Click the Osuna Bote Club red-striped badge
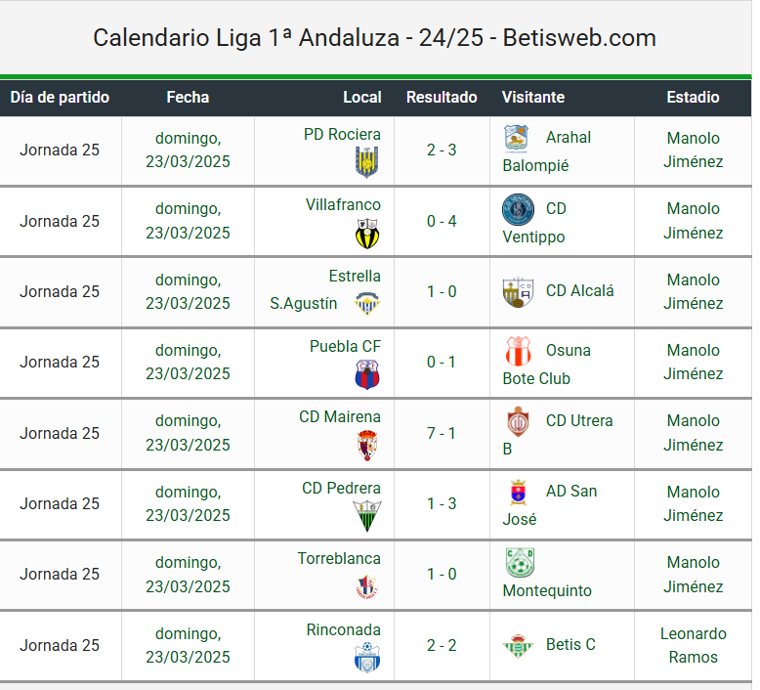Viewport: 760px width, 690px height. click(518, 351)
